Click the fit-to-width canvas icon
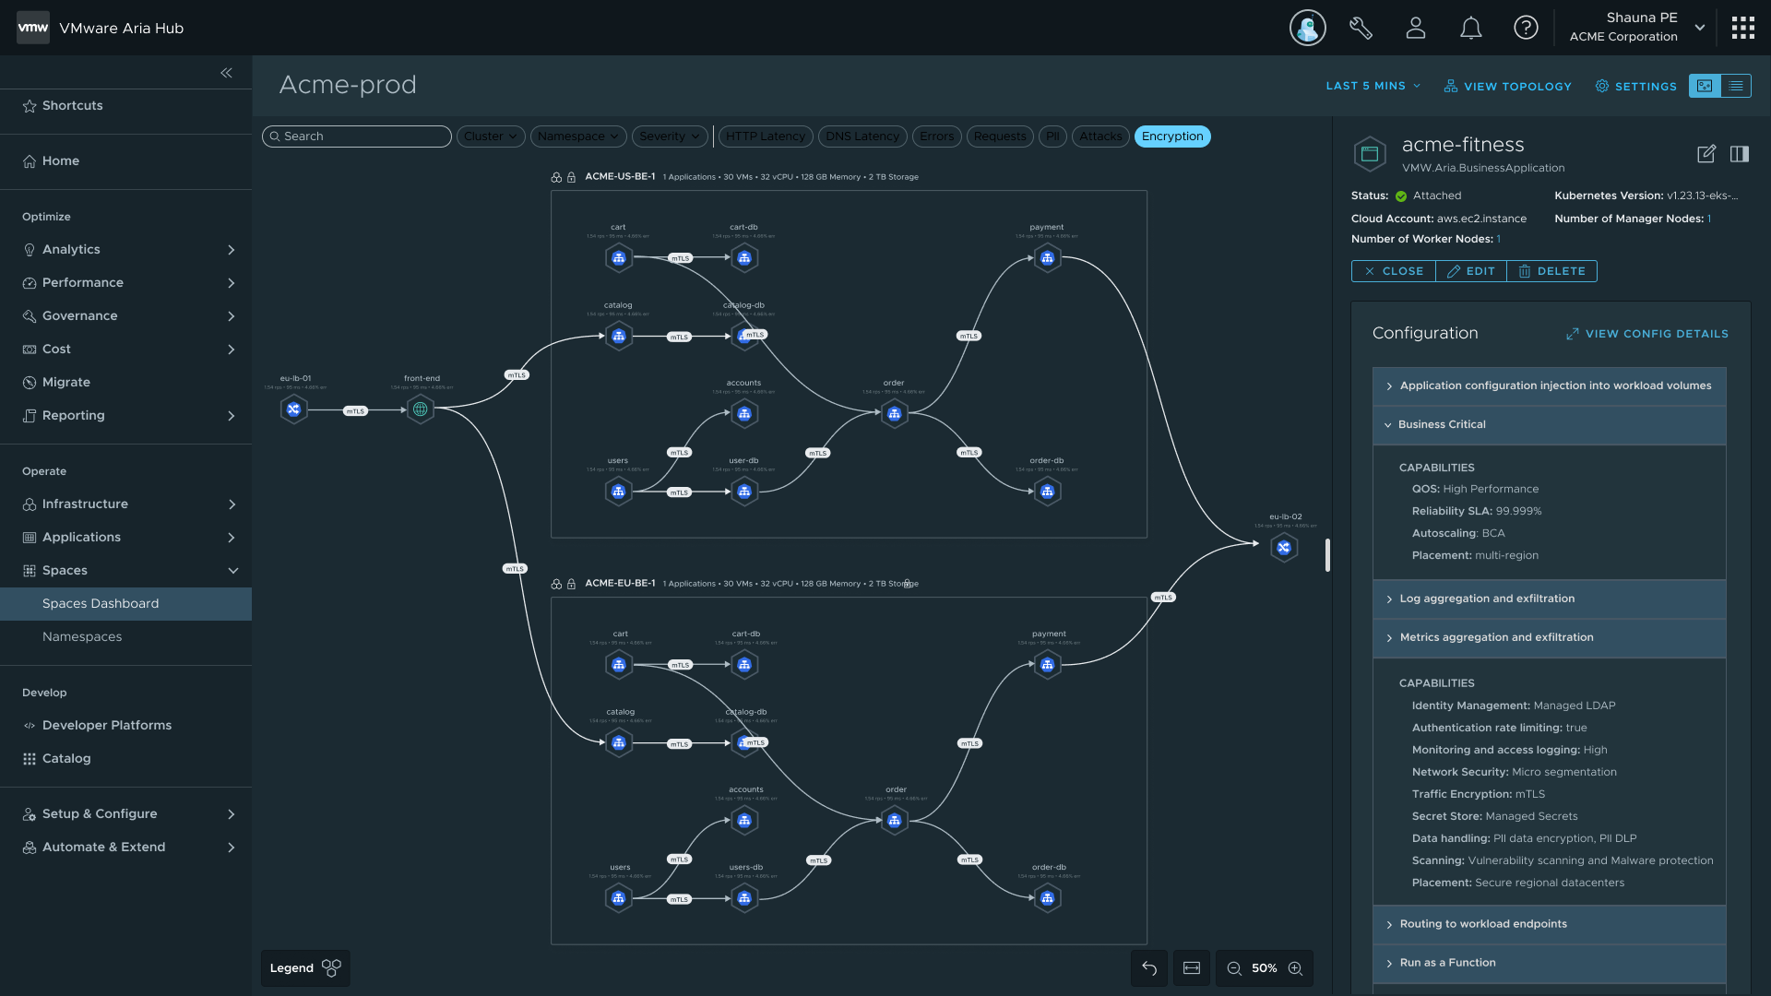 point(1192,968)
